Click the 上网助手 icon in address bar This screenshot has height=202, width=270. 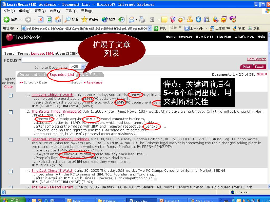(187, 28)
